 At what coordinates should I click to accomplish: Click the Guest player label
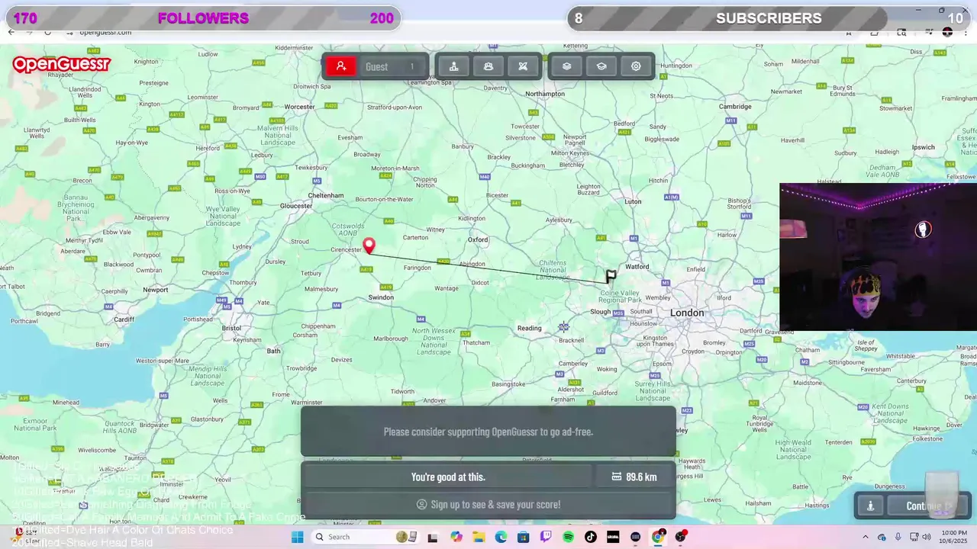coord(376,67)
